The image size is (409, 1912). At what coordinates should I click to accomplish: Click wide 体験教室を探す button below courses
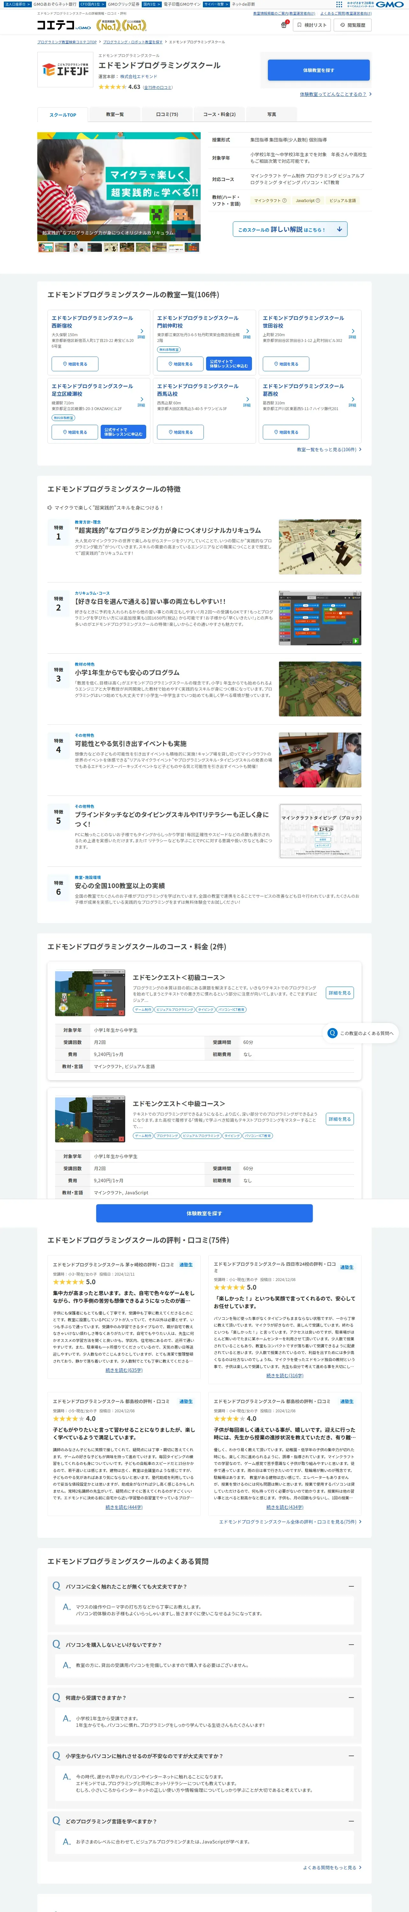point(204,1213)
